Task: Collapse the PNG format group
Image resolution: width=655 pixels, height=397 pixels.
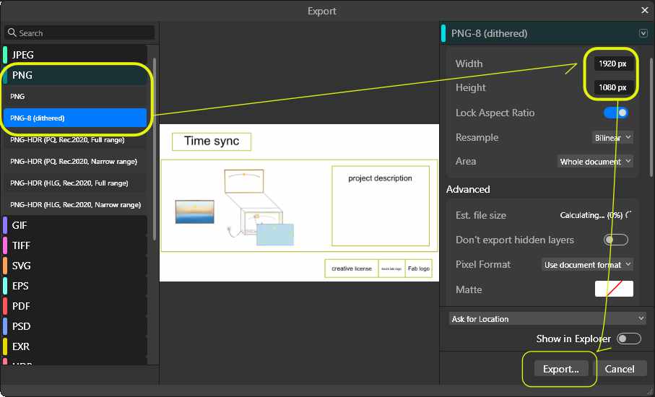Action: (75, 75)
